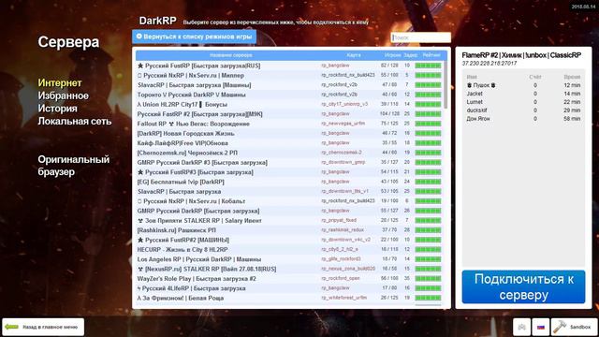Click the star icon on Русский FustRP#3 row
The width and height of the screenshot is (599, 337).
pyautogui.click(x=140, y=172)
